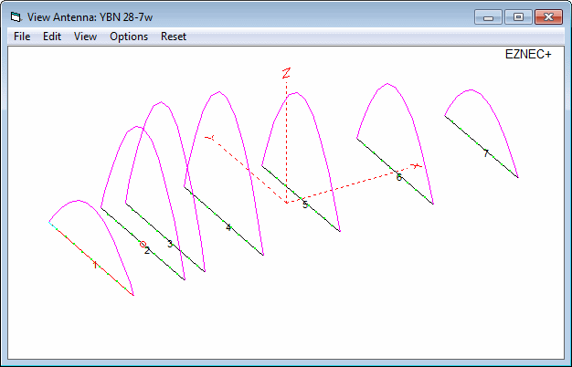
Task: Click the Z axis label
Action: (286, 73)
